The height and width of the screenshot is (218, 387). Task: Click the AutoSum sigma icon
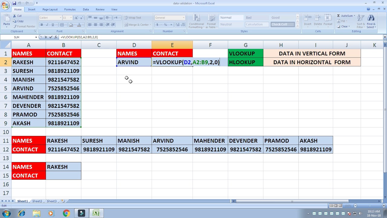tap(339, 16)
